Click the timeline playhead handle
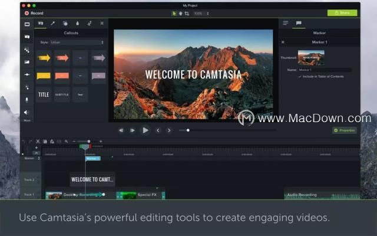 point(85,146)
